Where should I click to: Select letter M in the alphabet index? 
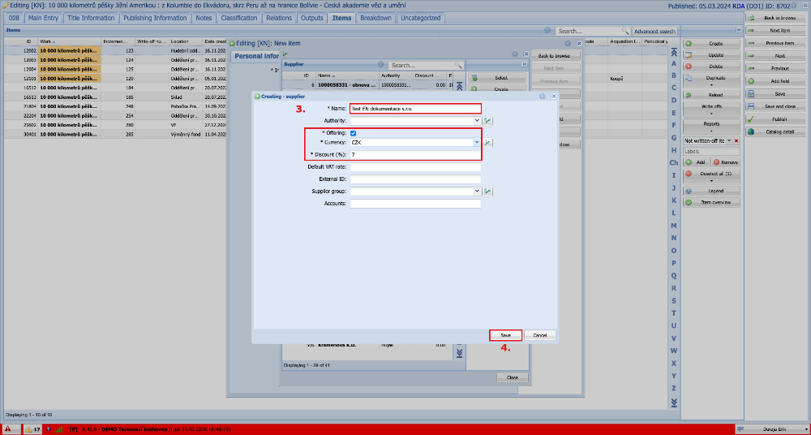click(673, 226)
